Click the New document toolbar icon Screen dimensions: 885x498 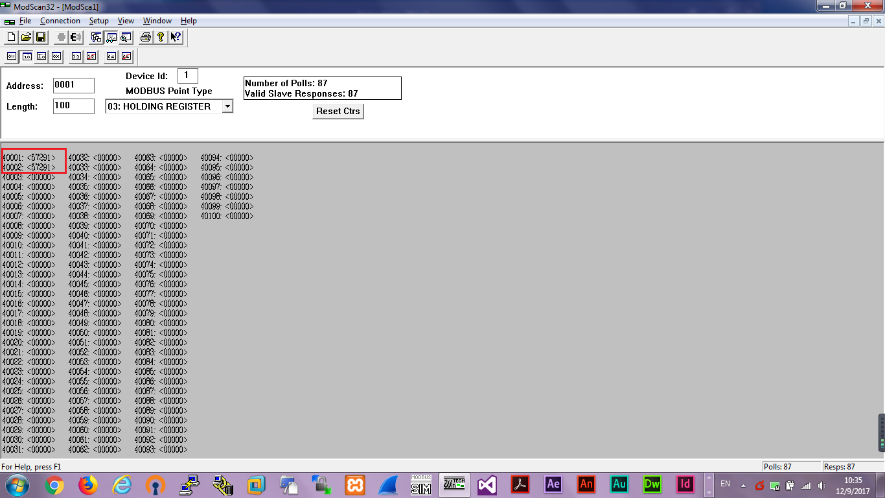click(x=11, y=38)
